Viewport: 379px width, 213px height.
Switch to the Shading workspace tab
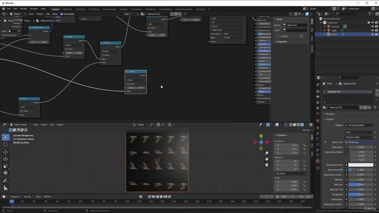click(124, 9)
